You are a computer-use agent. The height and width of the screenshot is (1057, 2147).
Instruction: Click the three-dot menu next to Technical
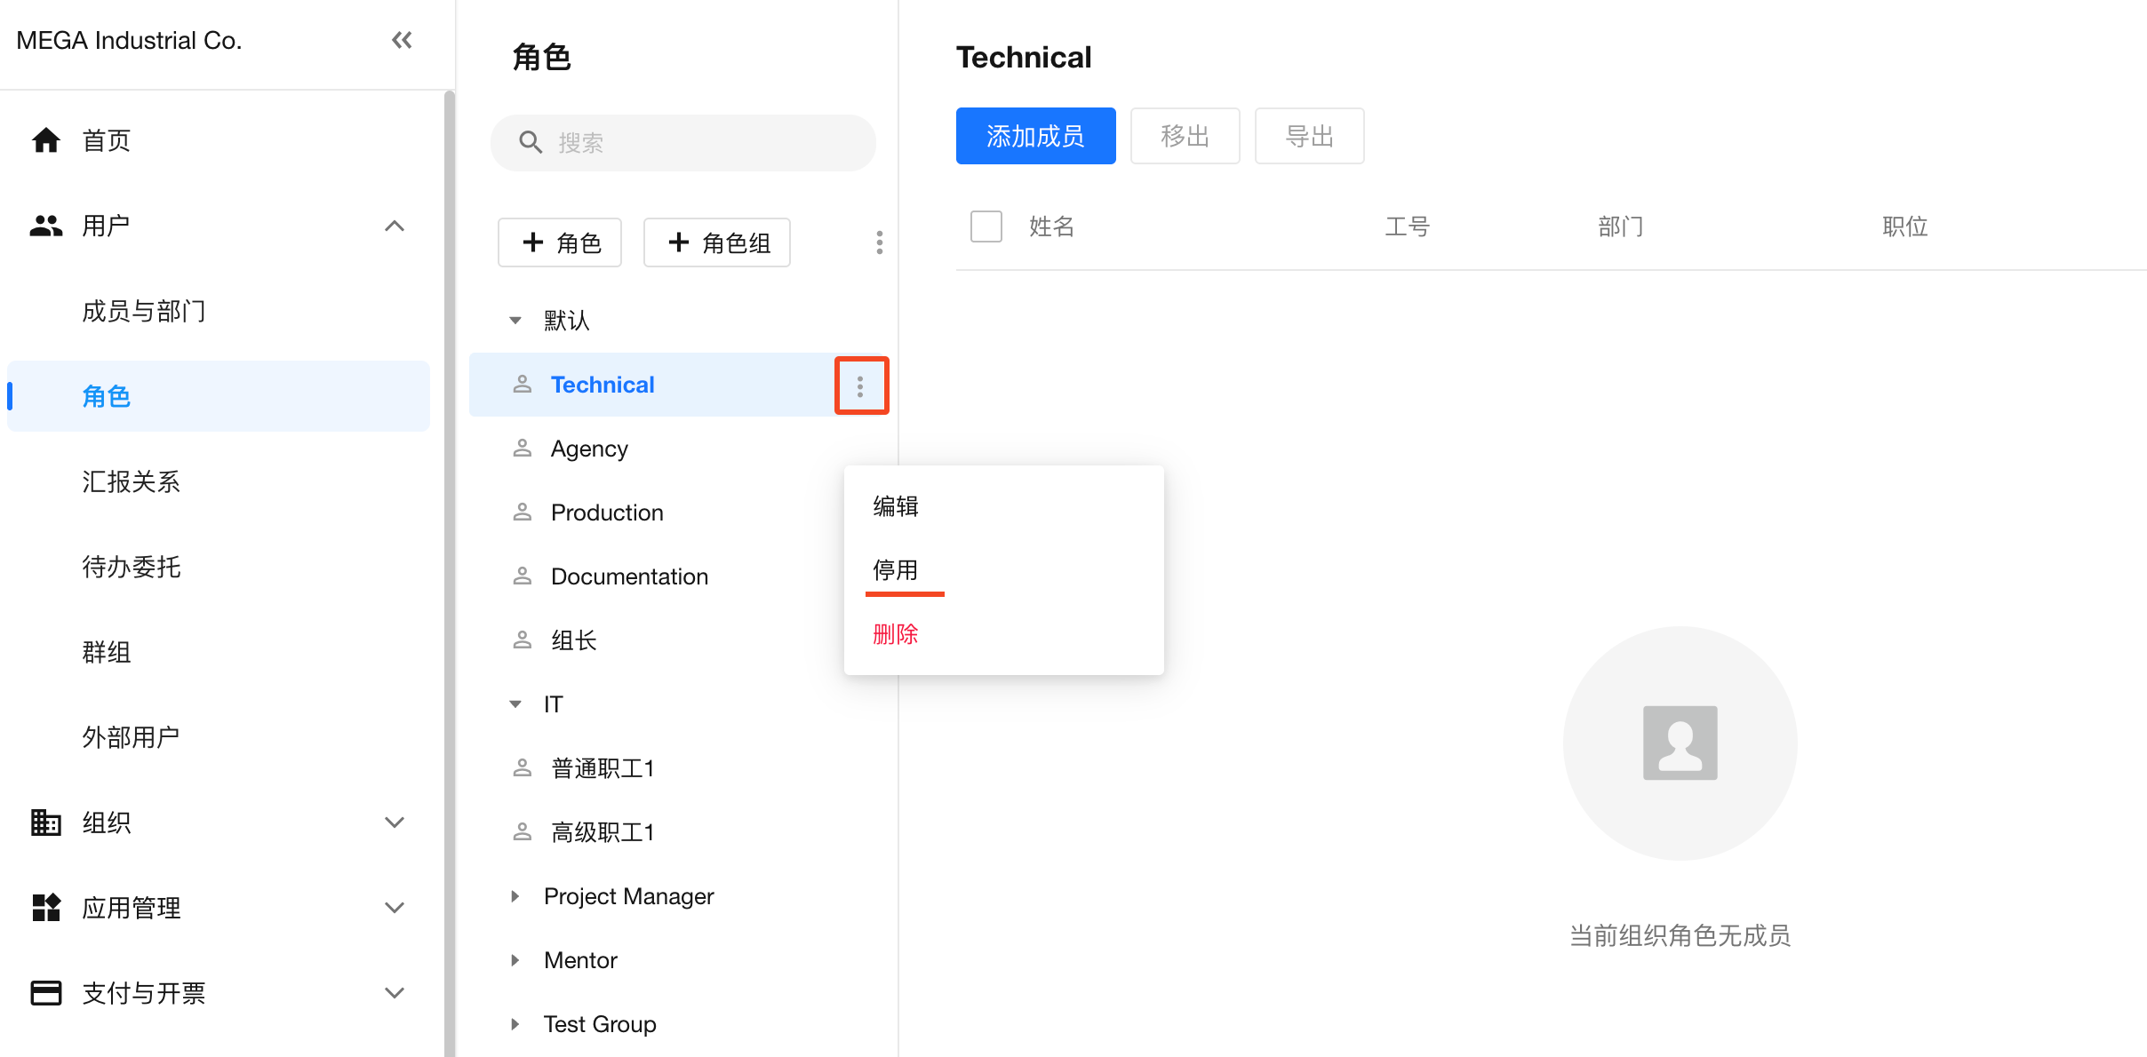[x=860, y=386]
